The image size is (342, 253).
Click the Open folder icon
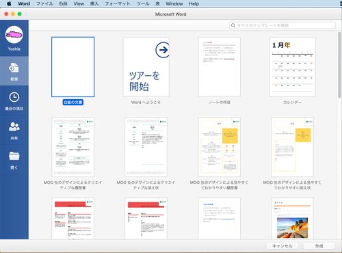point(14,156)
